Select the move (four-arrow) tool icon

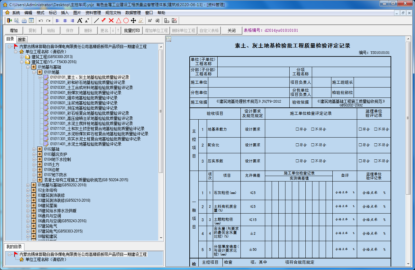[133, 21]
